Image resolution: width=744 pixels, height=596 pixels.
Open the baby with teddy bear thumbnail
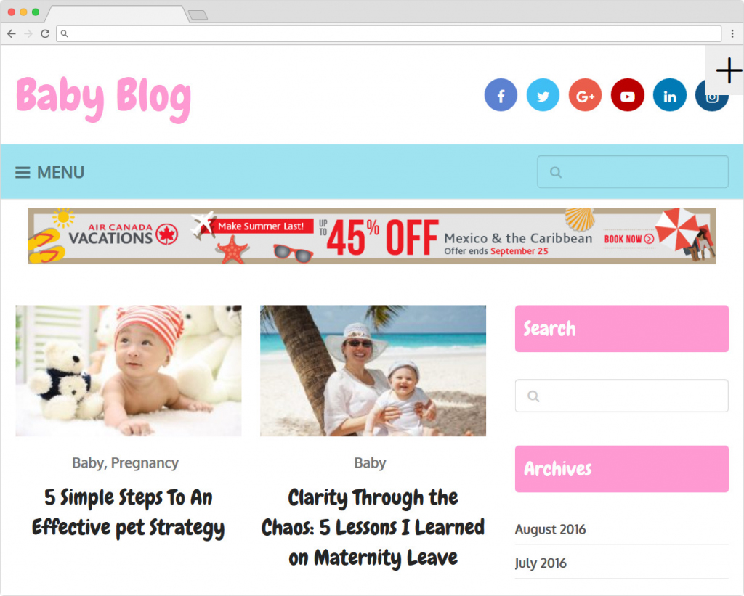(129, 371)
